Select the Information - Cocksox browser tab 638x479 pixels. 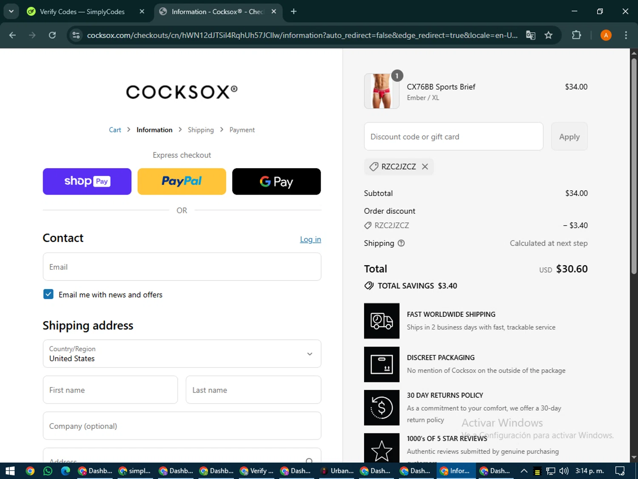pos(218,11)
